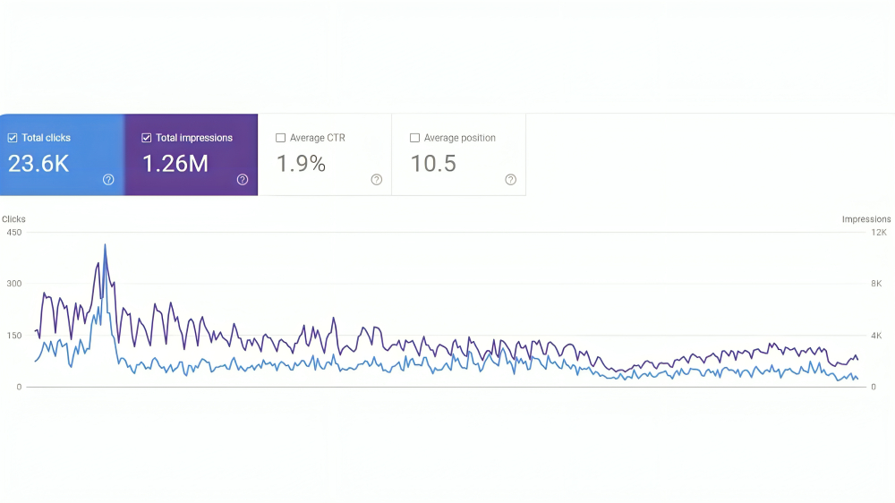Click the highest peak in the chart
Image resolution: width=895 pixels, height=503 pixels.
click(105, 245)
